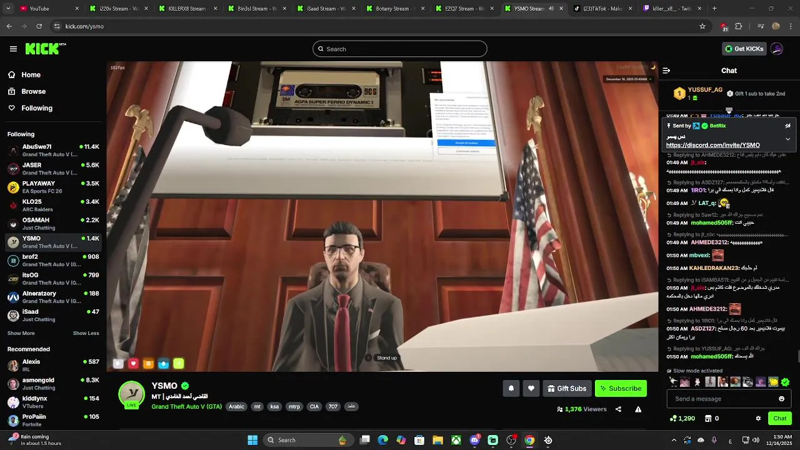Open AbuSwe7l's channel in Following
Viewport: 800px width, 450px height.
click(53, 151)
